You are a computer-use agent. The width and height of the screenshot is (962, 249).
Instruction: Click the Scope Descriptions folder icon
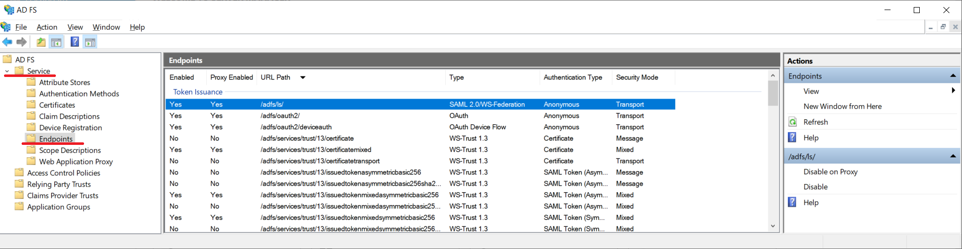(x=31, y=150)
